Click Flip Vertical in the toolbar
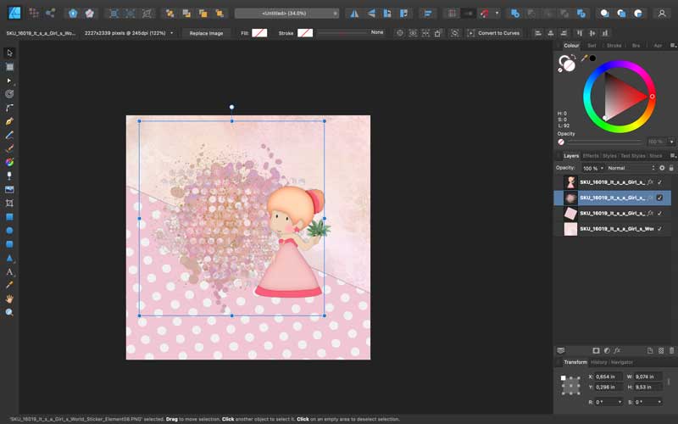This screenshot has height=424, width=678. pyautogui.click(x=371, y=14)
